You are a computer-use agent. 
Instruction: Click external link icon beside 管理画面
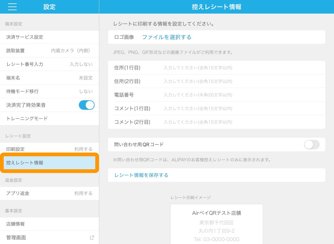click(x=92, y=238)
